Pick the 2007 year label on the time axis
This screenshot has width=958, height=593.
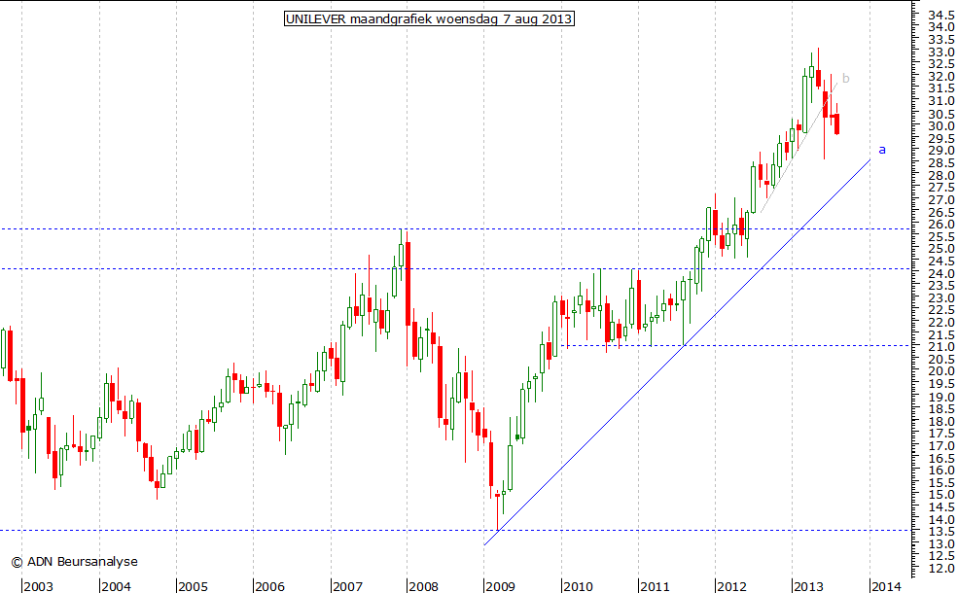[x=347, y=586]
